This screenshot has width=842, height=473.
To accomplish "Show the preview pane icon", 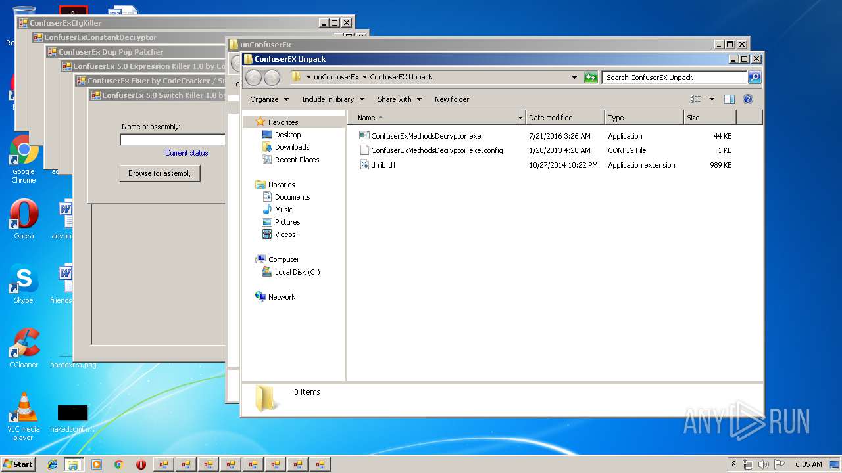I will pyautogui.click(x=729, y=99).
